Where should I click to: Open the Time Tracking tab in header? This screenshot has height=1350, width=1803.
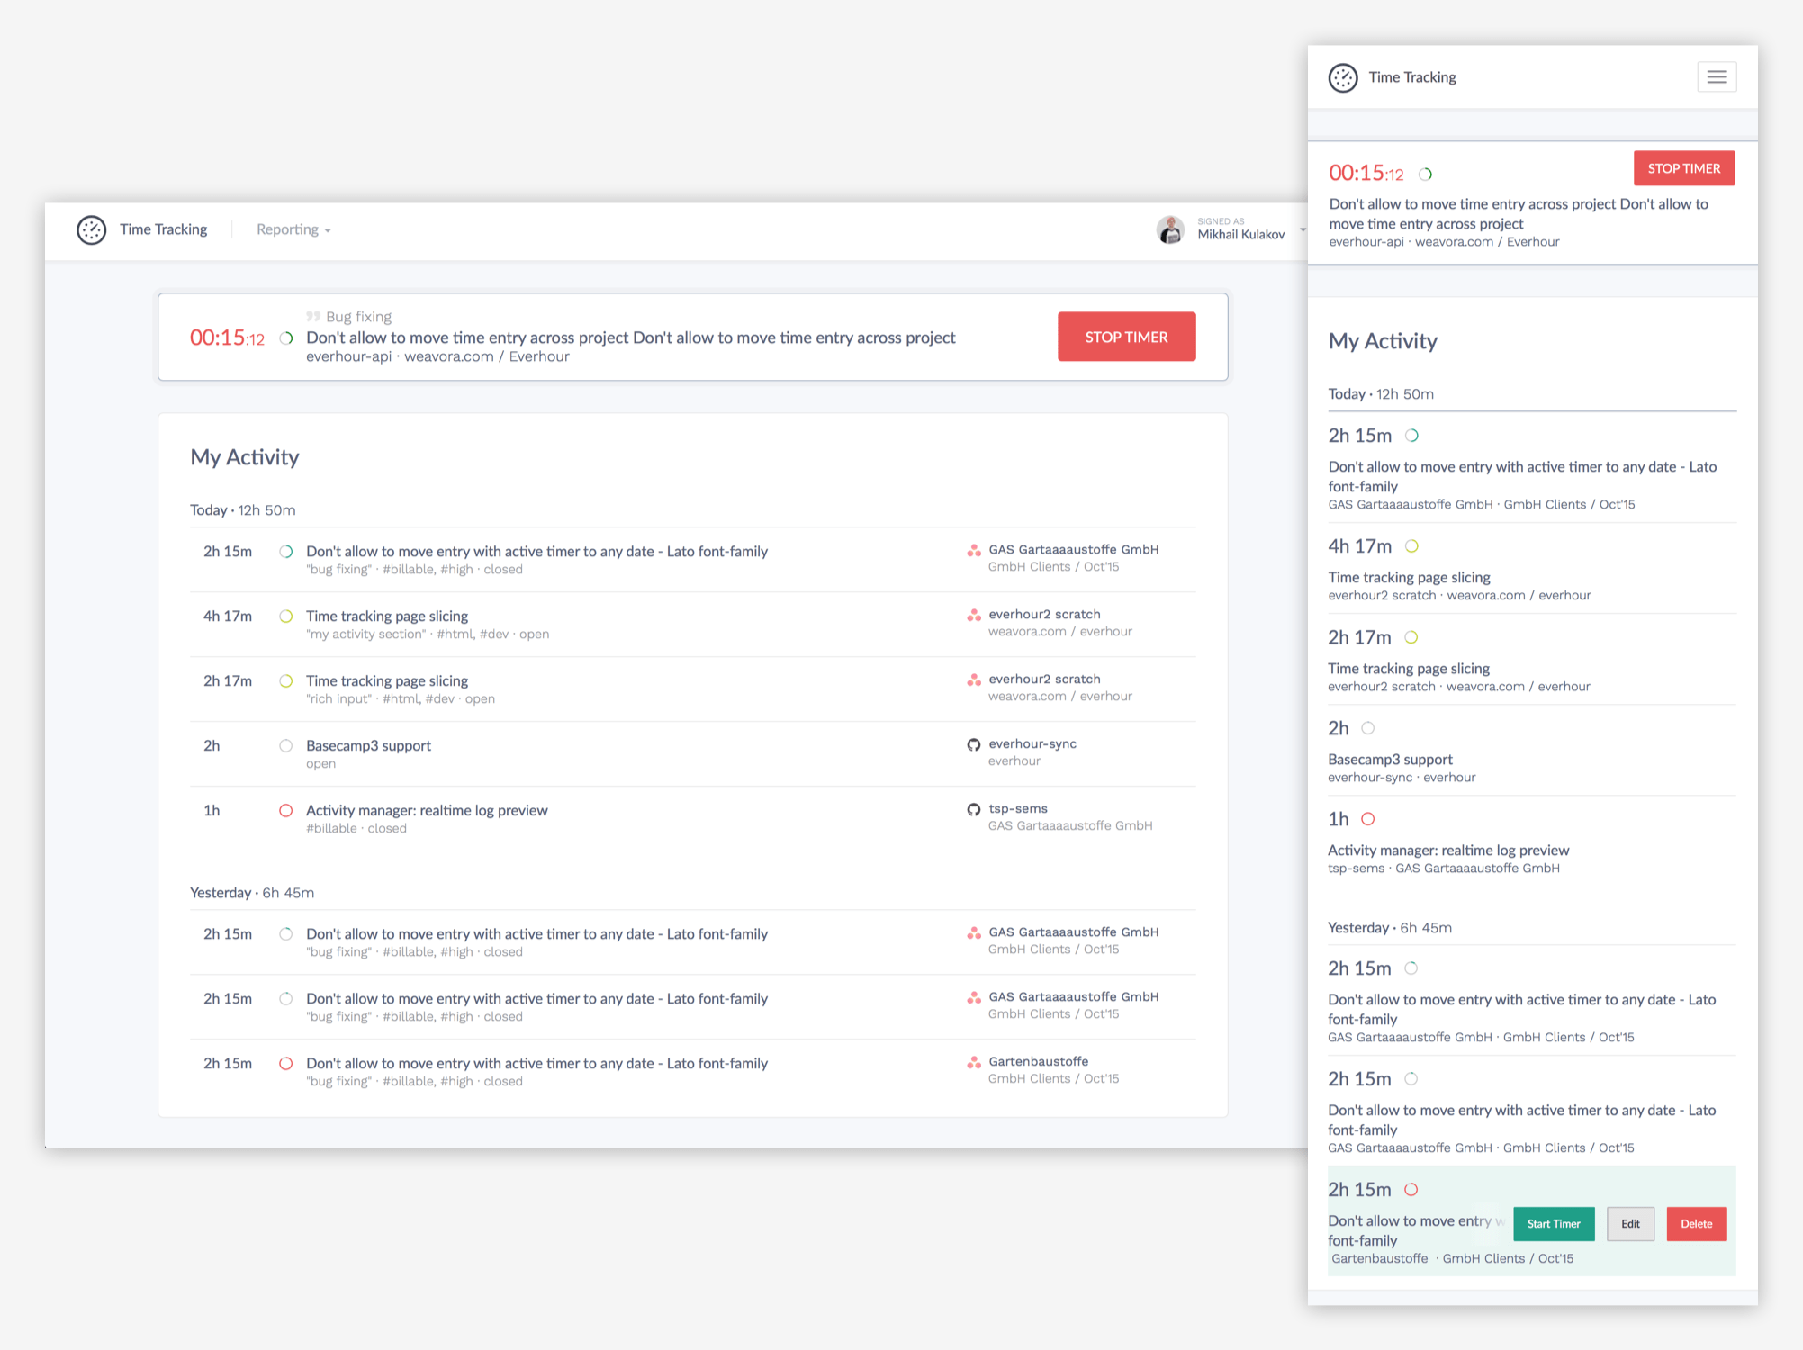163,230
